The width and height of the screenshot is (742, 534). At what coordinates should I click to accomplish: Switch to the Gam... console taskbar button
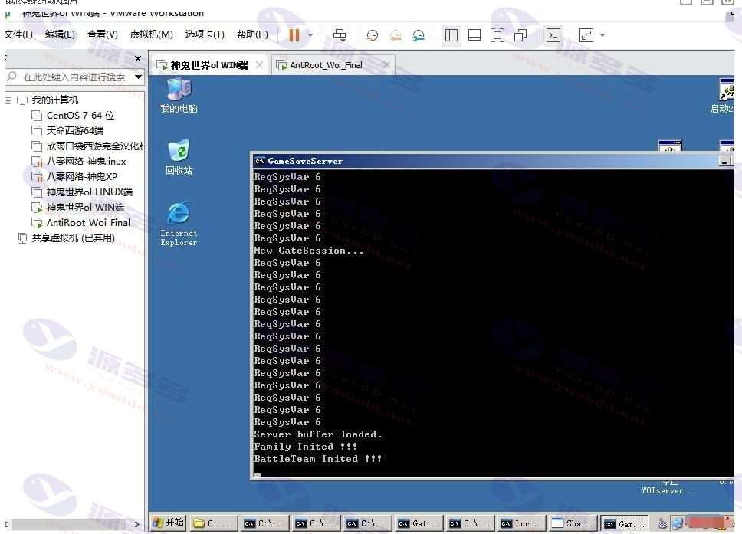point(625,523)
